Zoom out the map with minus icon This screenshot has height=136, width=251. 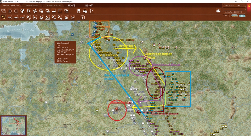[x=16, y=11]
